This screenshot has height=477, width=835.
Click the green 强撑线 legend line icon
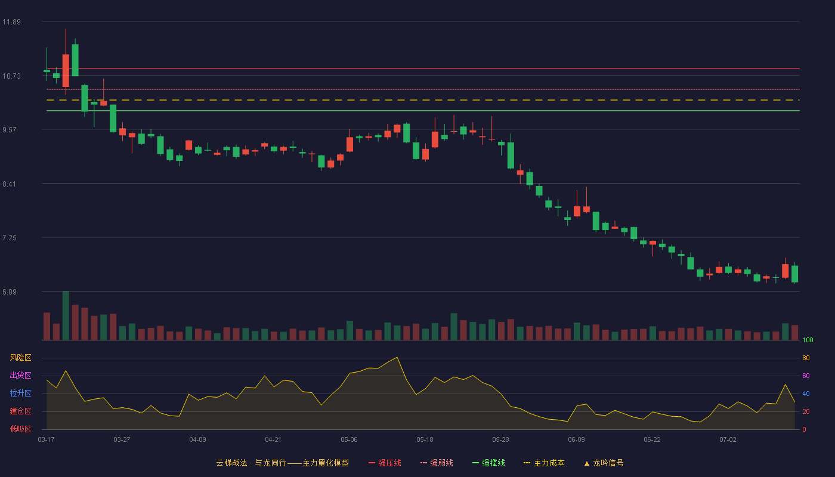(475, 463)
